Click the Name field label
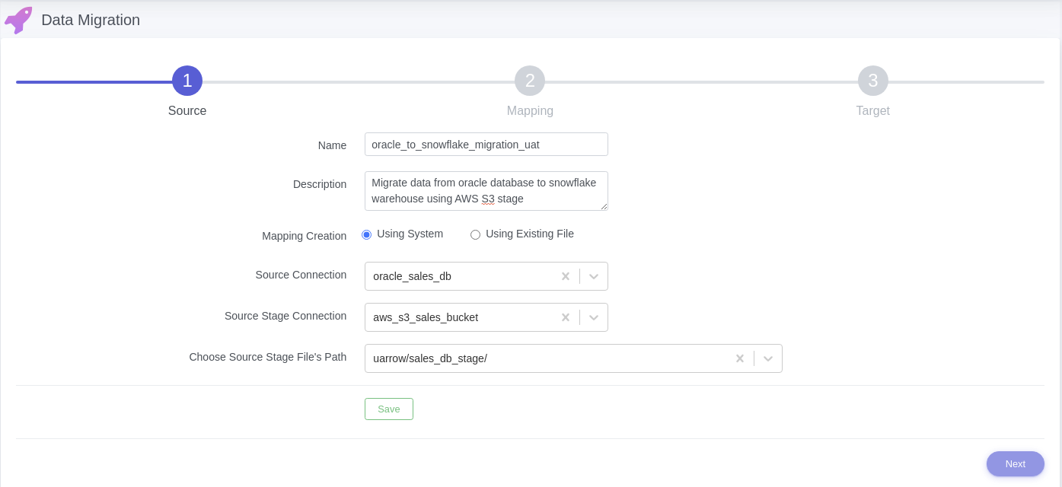1062x487 pixels. pos(332,145)
